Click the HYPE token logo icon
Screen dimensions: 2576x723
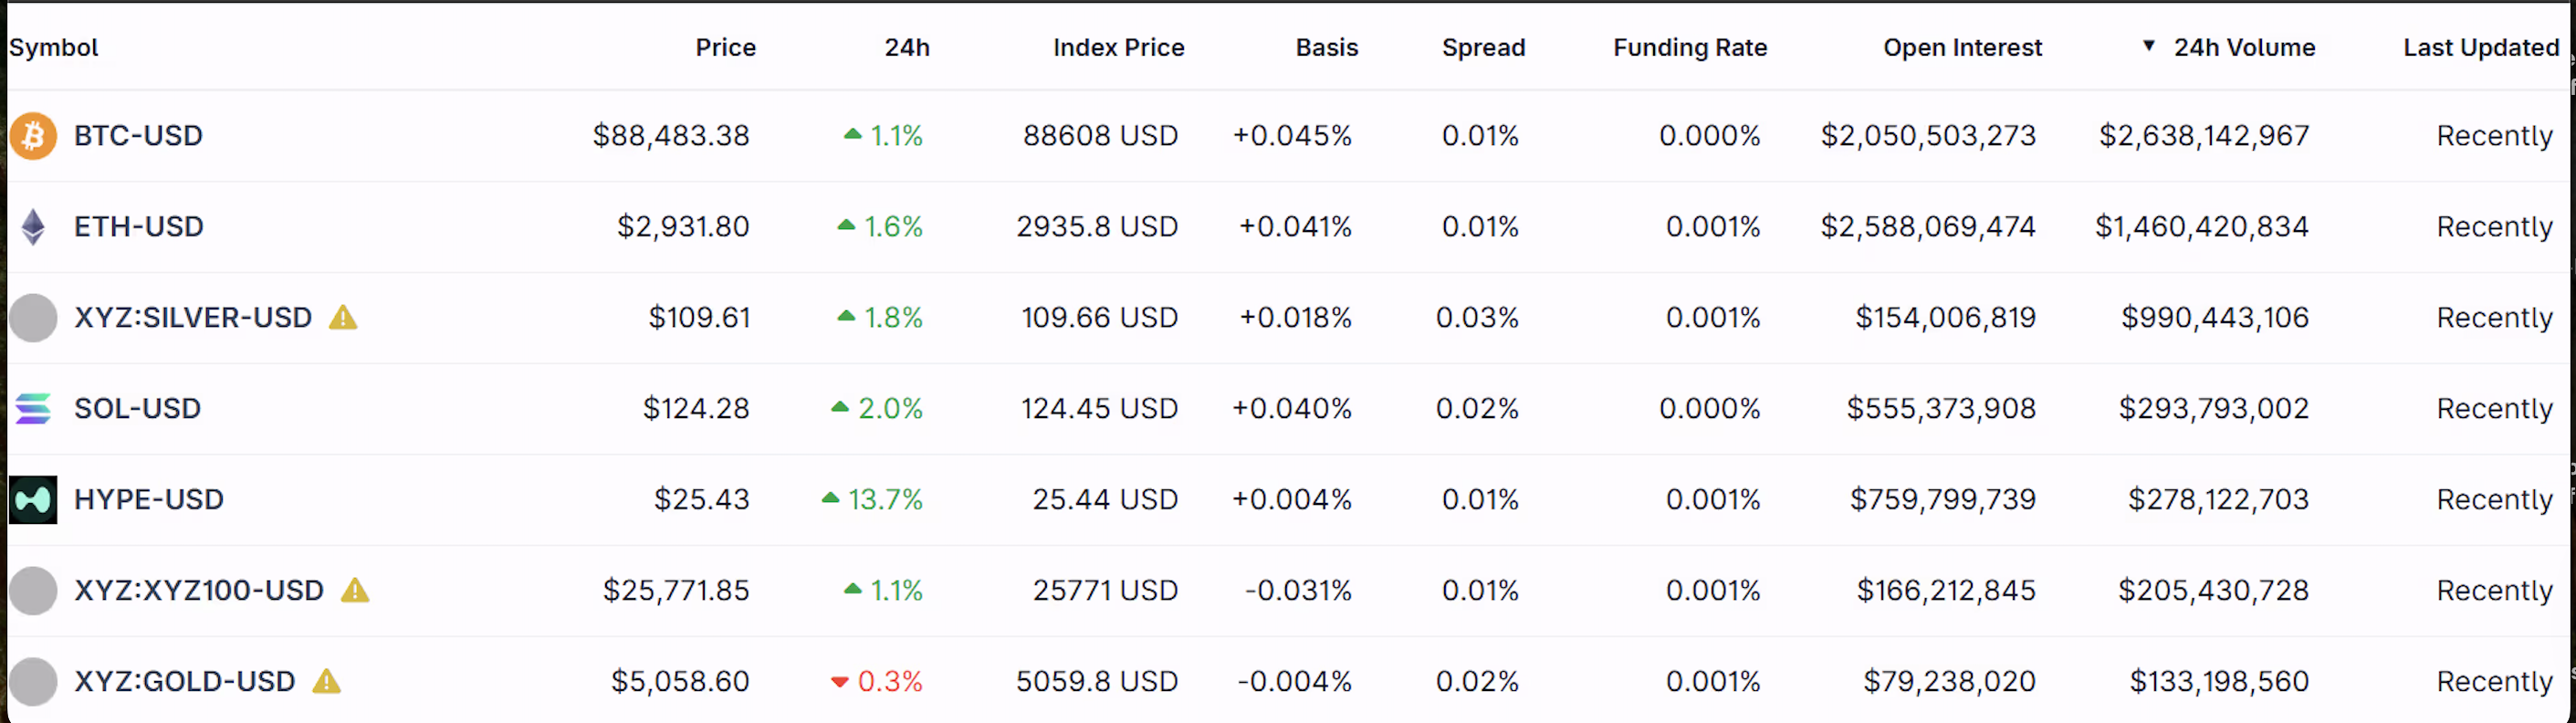click(x=33, y=499)
